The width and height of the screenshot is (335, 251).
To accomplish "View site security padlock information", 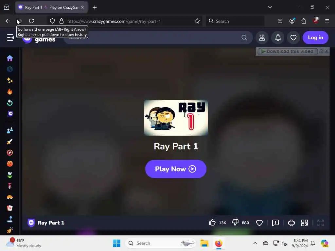I will (x=62, y=21).
